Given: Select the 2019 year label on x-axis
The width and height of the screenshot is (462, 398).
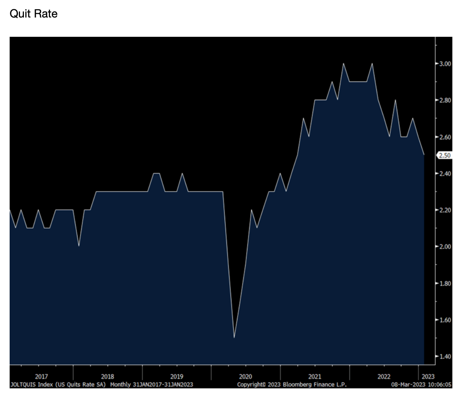Looking at the screenshot, I should [x=176, y=377].
